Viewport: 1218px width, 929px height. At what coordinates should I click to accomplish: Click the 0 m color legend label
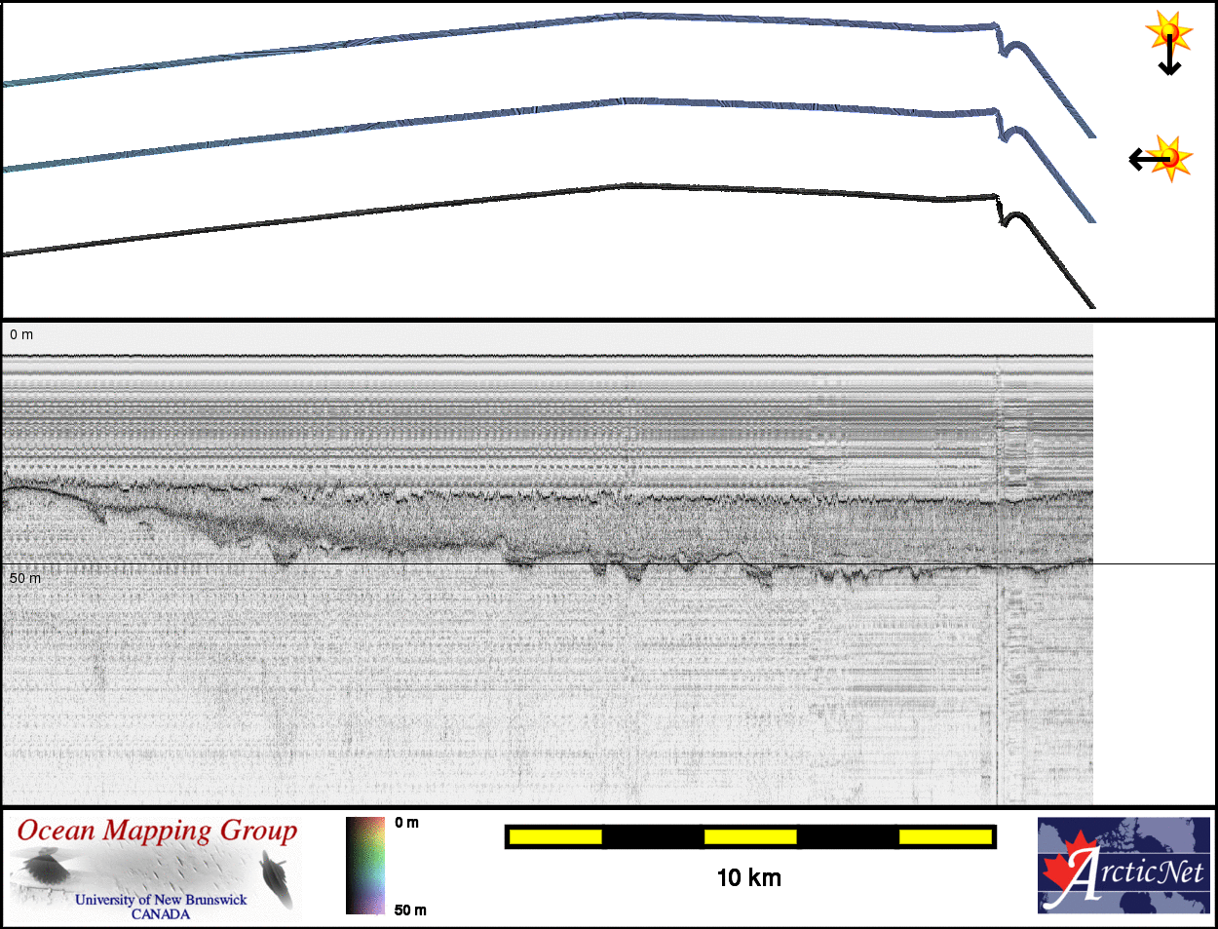coord(407,823)
